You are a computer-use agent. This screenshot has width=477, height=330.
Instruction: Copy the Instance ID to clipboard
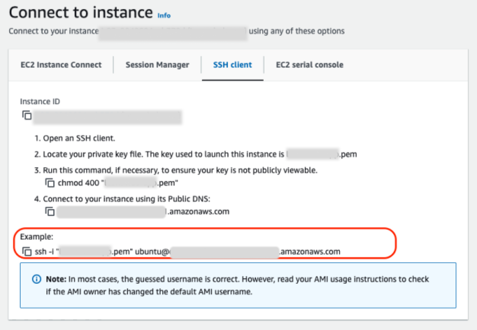26,115
